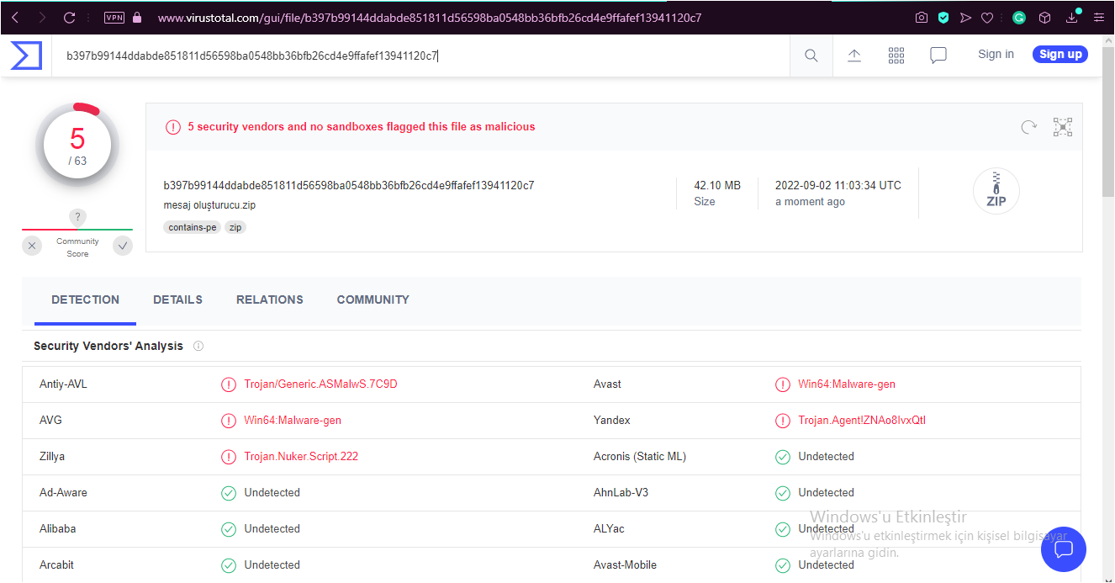The width and height of the screenshot is (1115, 583).
Task: Open the RELATIONS tab
Action: click(x=270, y=299)
